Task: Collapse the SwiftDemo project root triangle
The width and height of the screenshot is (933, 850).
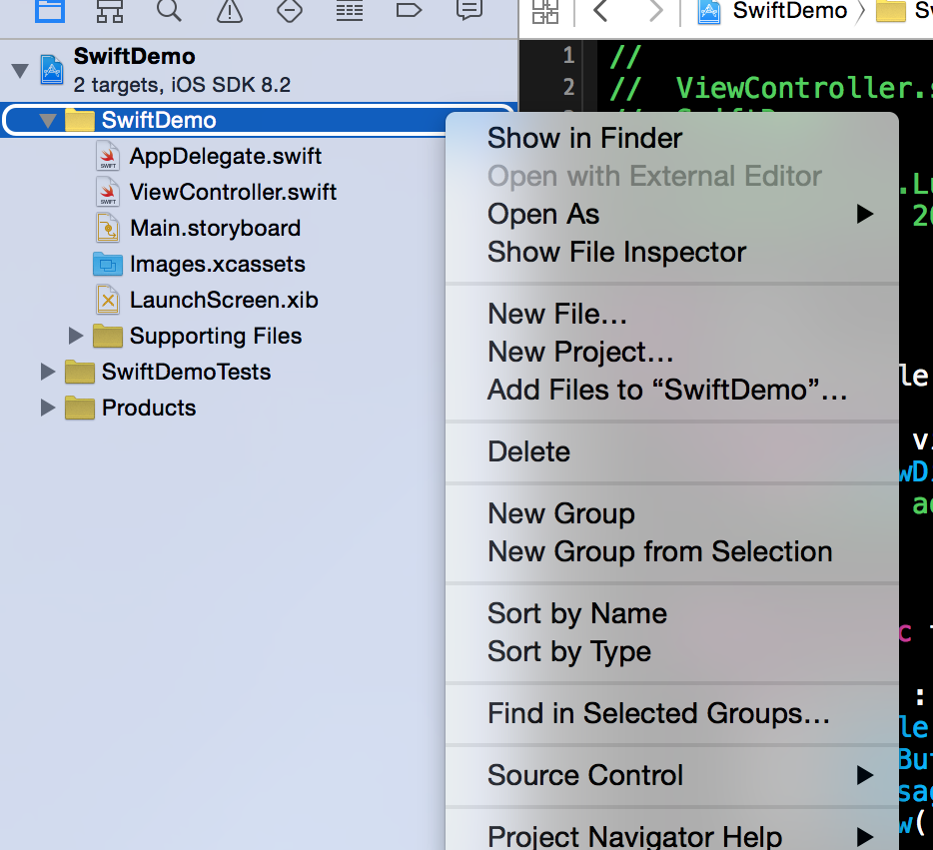Action: coord(20,71)
